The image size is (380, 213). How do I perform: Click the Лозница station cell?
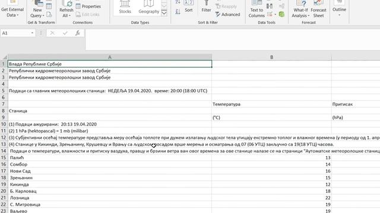point(110,198)
